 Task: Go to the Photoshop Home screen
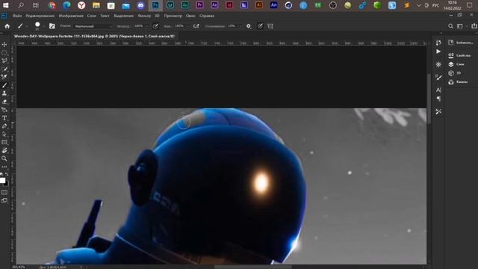(x=7, y=26)
